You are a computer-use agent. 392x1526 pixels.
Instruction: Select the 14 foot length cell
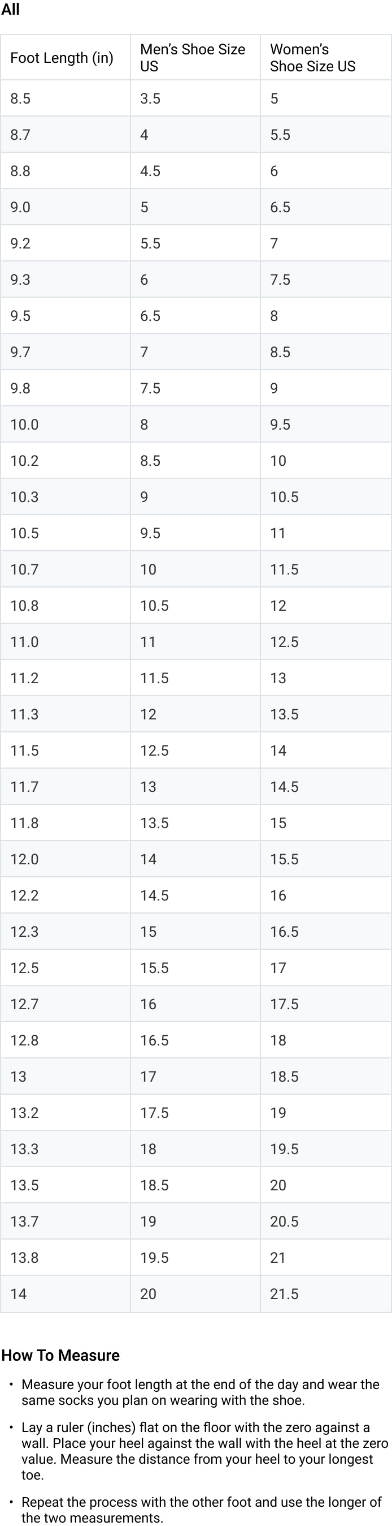pyautogui.click(x=65, y=1294)
